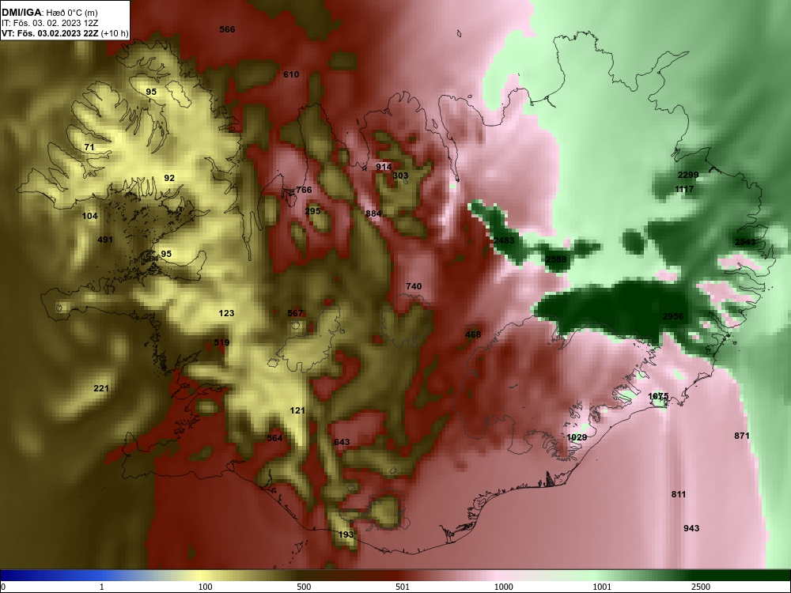Image resolution: width=791 pixels, height=593 pixels.
Task: Click the legend label 501
Action: click(x=403, y=587)
